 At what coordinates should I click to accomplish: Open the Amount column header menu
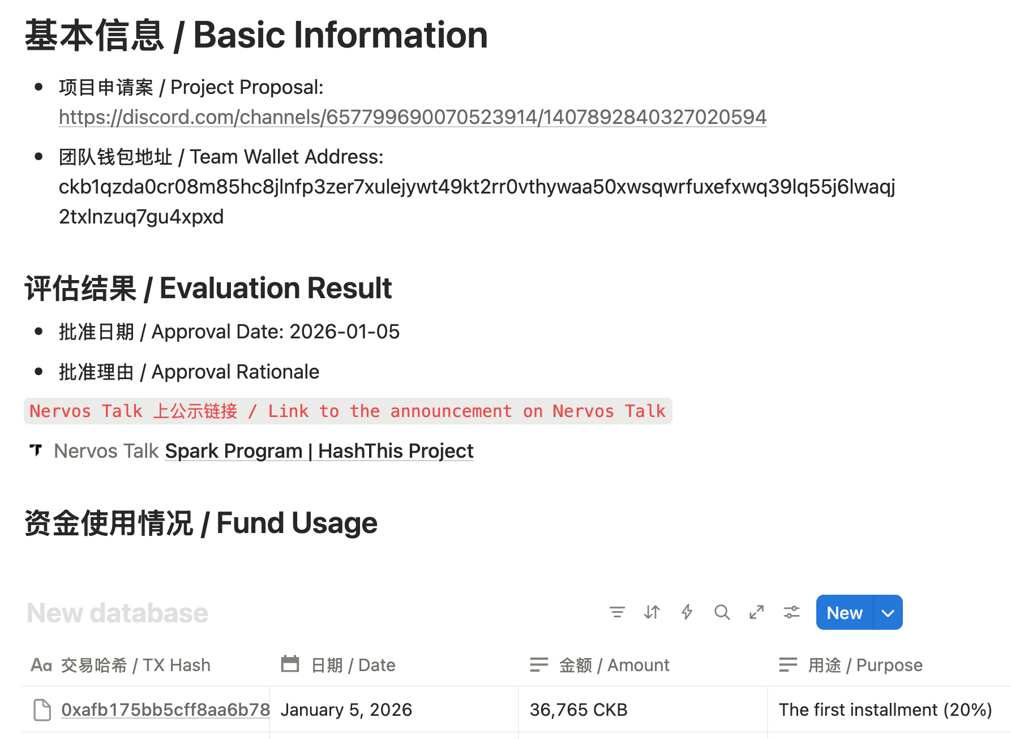(x=614, y=665)
